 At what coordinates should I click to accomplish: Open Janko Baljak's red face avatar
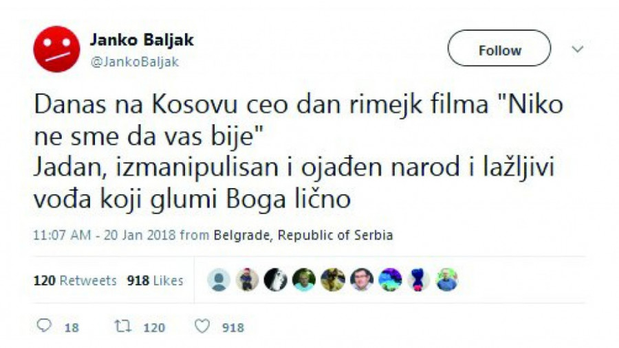tap(56, 49)
